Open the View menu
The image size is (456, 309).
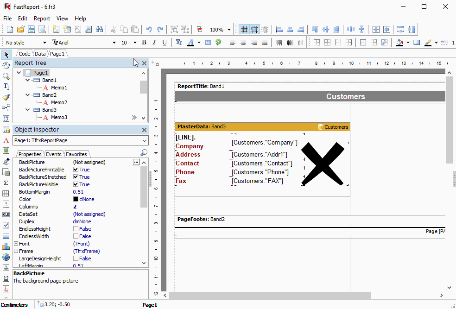click(x=62, y=19)
